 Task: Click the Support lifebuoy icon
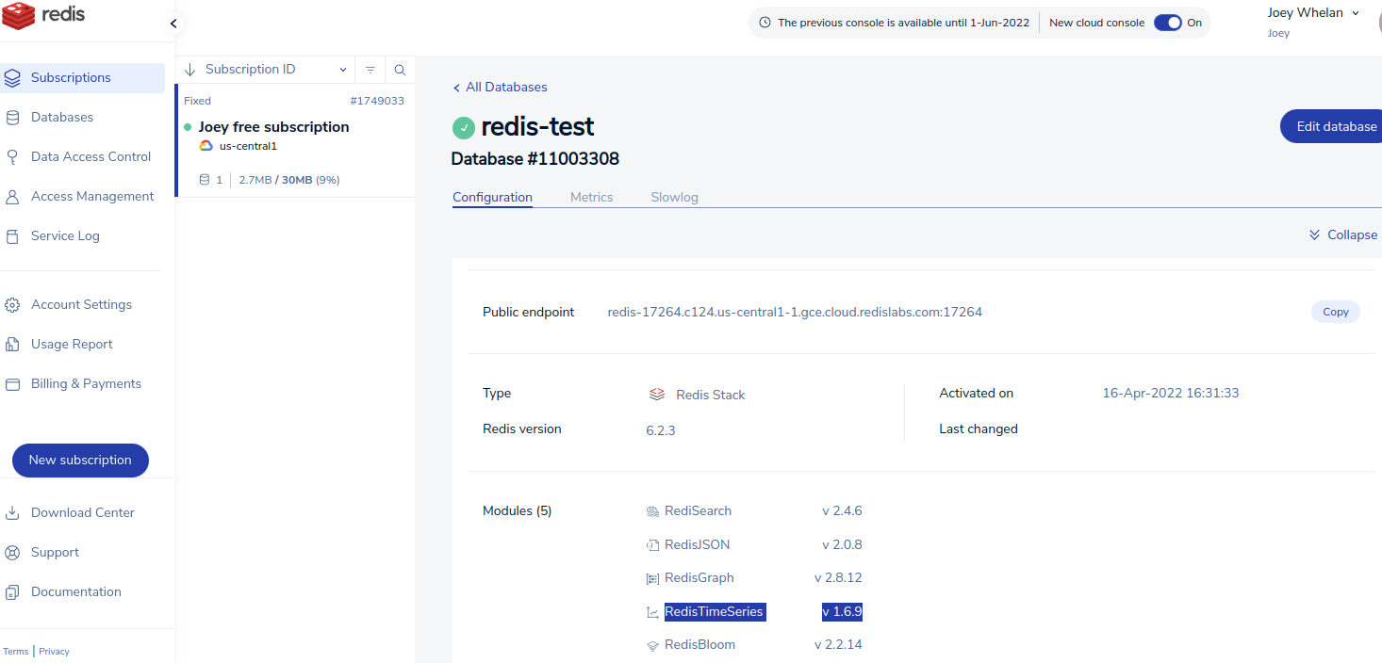12,553
